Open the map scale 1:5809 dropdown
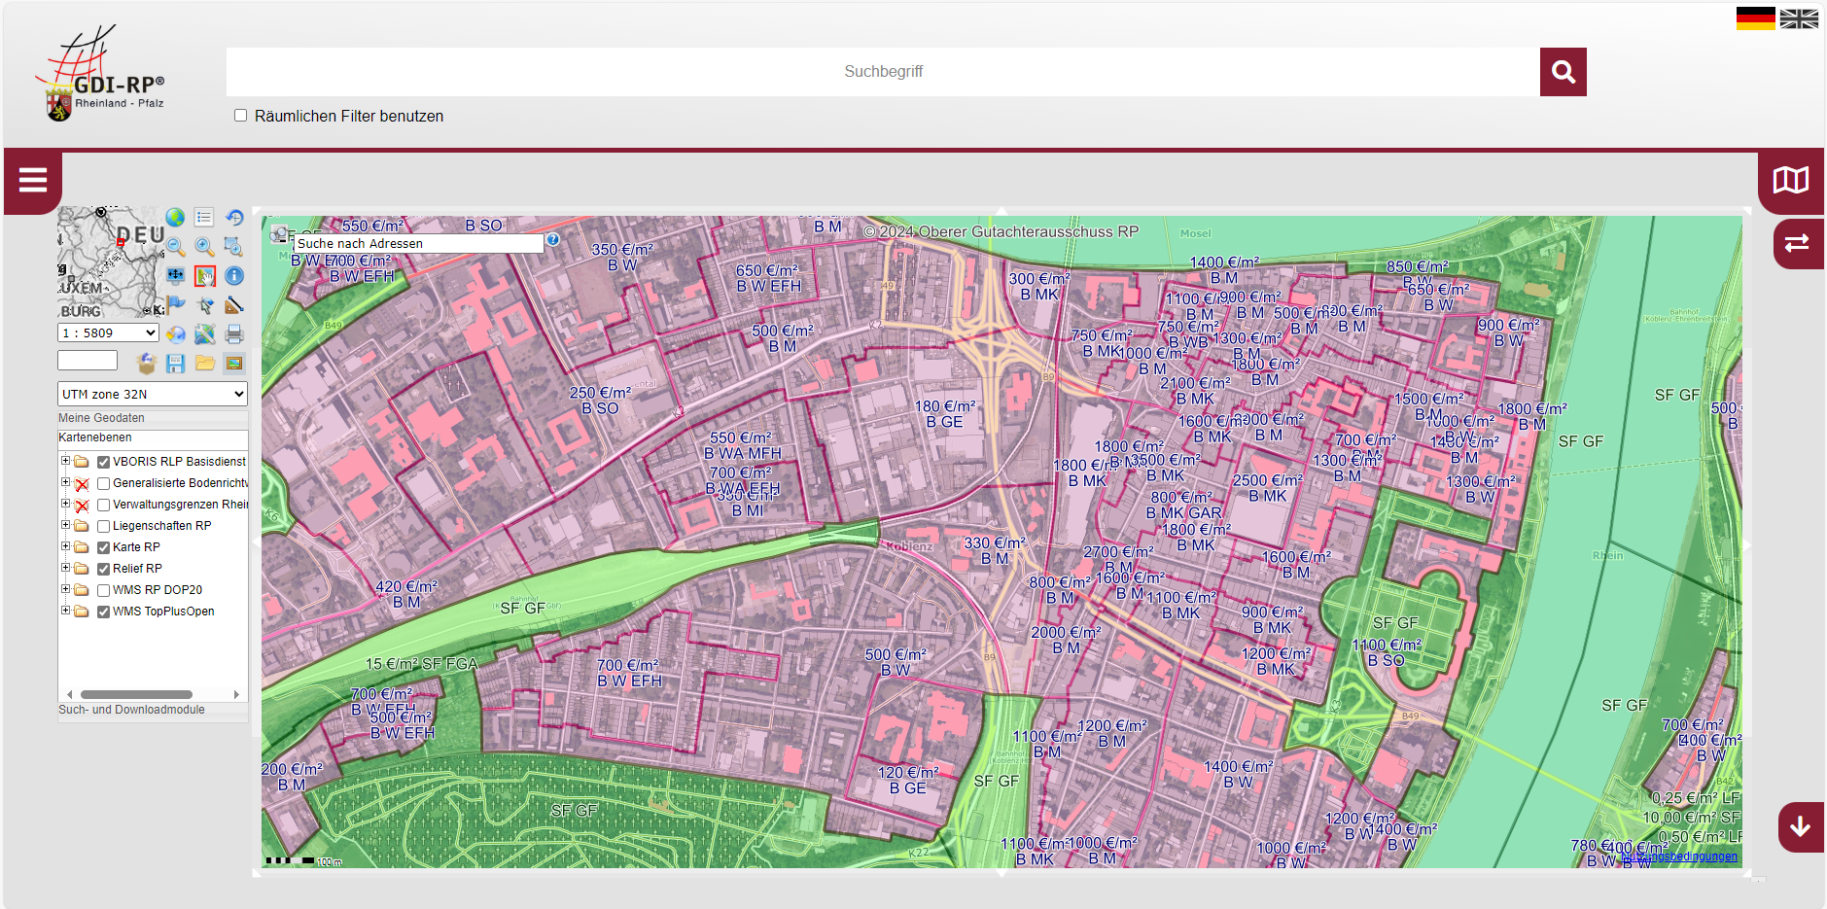 point(108,332)
